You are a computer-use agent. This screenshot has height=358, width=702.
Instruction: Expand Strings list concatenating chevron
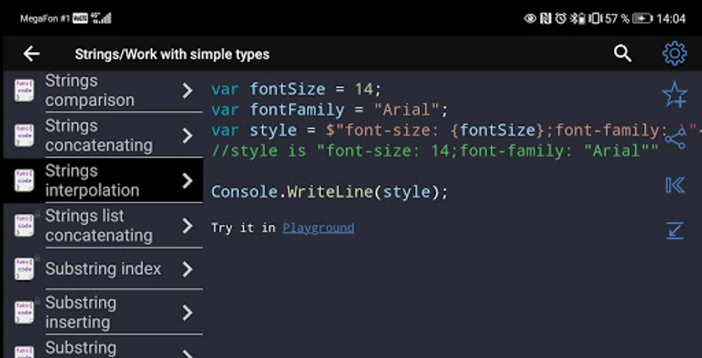[x=187, y=226]
